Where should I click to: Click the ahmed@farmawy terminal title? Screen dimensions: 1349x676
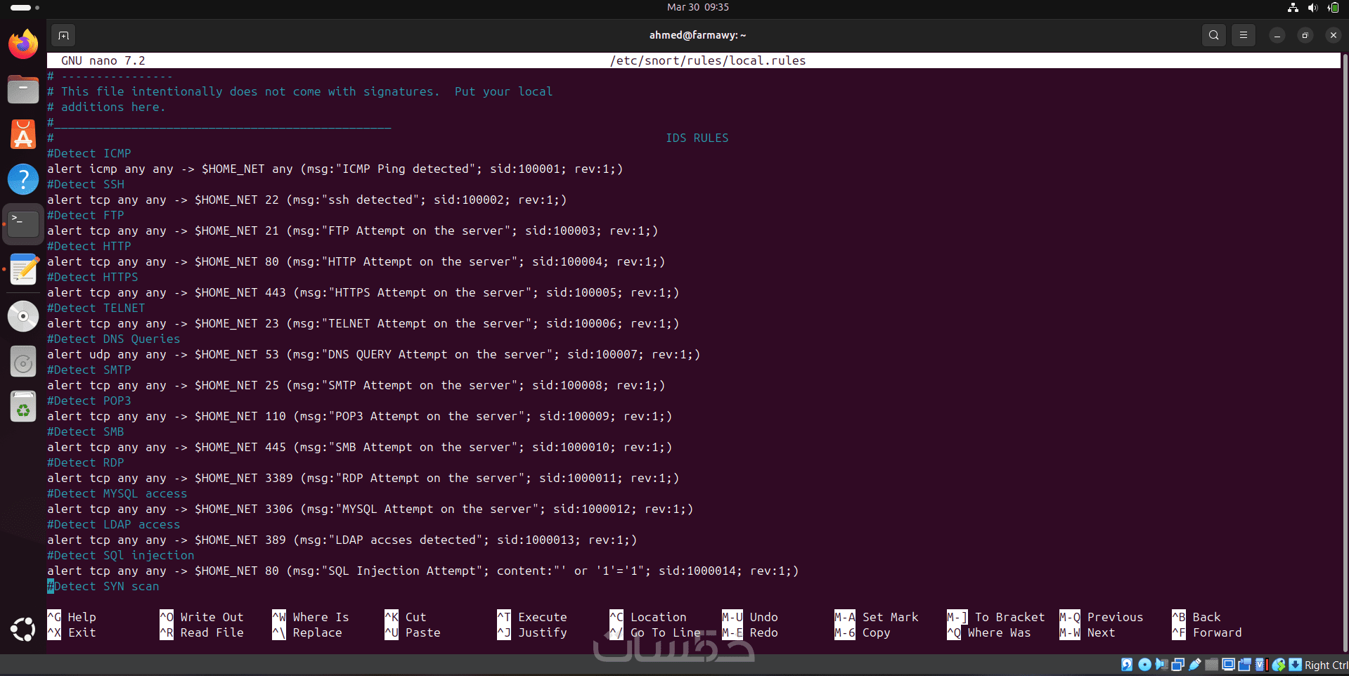(697, 35)
